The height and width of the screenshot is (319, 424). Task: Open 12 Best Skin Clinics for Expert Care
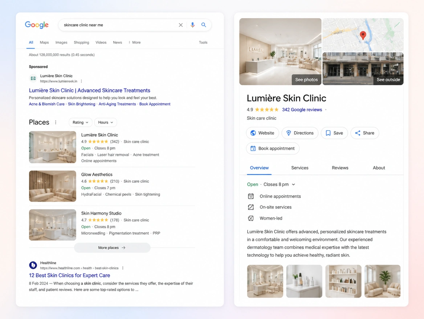69,275
